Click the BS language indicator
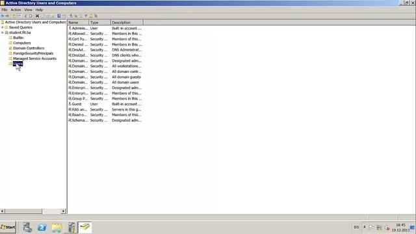The height and width of the screenshot is (234, 416). point(356,227)
